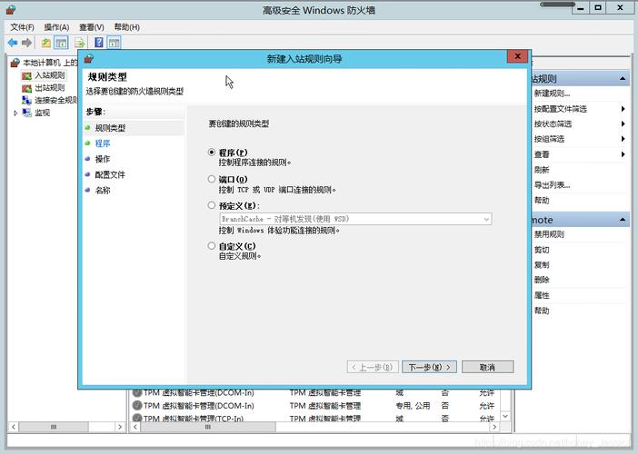Click the Back arrow toolbar icon
This screenshot has width=638, height=454.
pos(13,43)
